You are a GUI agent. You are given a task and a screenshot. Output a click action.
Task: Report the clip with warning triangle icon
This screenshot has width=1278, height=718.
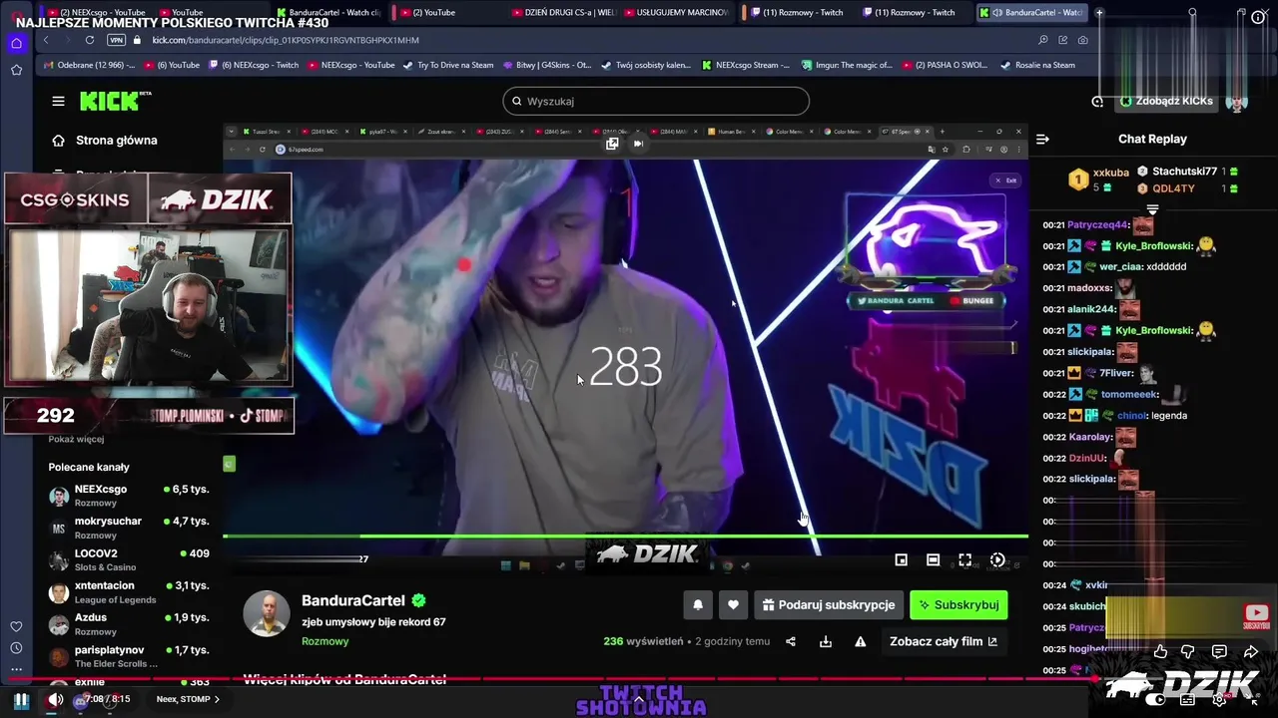[860, 641]
